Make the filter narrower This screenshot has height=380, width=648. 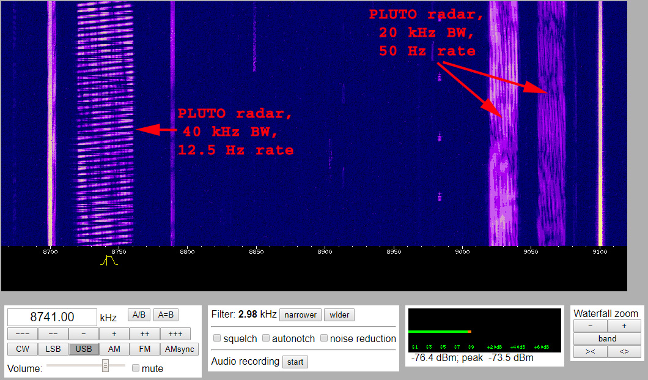point(300,315)
